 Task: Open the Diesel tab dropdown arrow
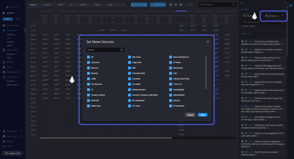(66, 5)
